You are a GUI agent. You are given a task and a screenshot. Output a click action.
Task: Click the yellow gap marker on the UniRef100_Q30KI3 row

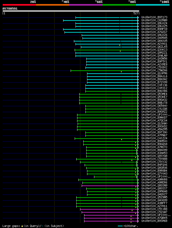point(120,51)
